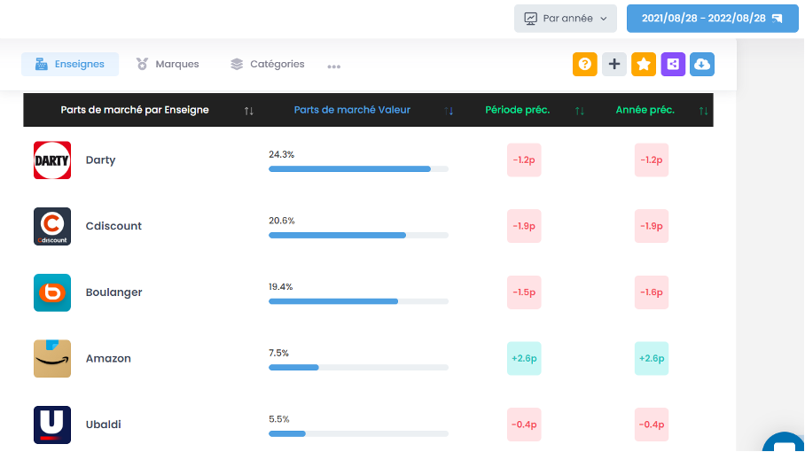The width and height of the screenshot is (805, 452).
Task: Expand the three dots more tabs menu
Action: pyautogui.click(x=334, y=66)
